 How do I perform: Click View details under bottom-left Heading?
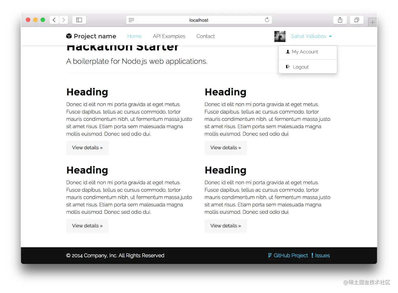pyautogui.click(x=87, y=226)
